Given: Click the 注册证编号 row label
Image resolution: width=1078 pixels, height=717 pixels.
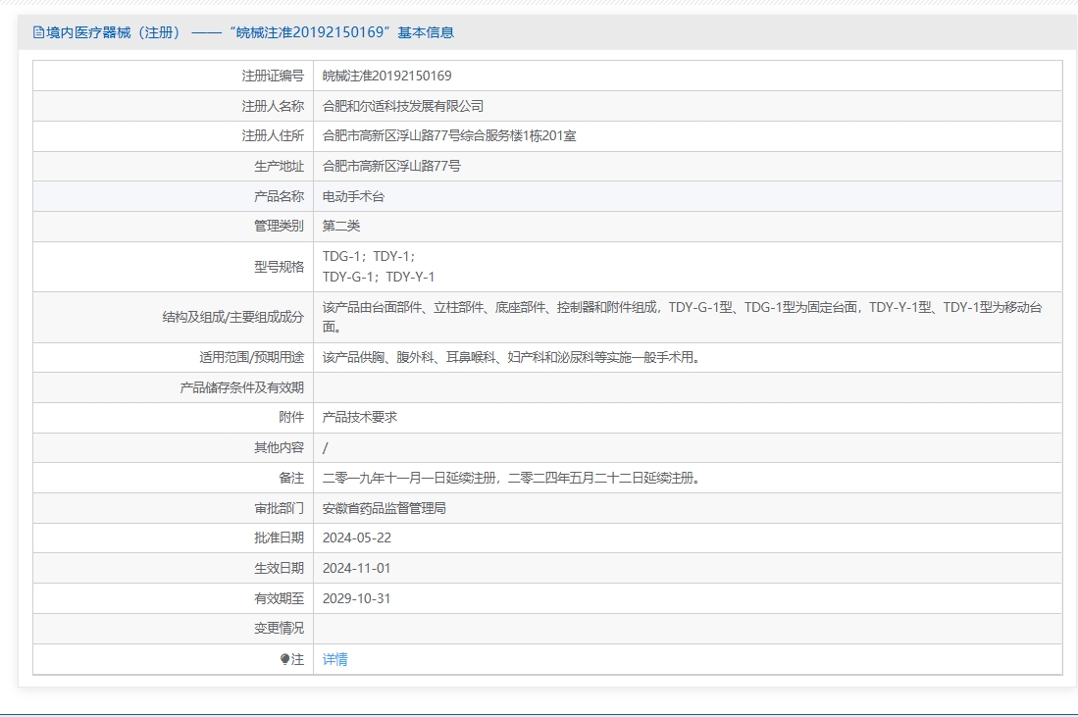Looking at the screenshot, I should pyautogui.click(x=273, y=76).
